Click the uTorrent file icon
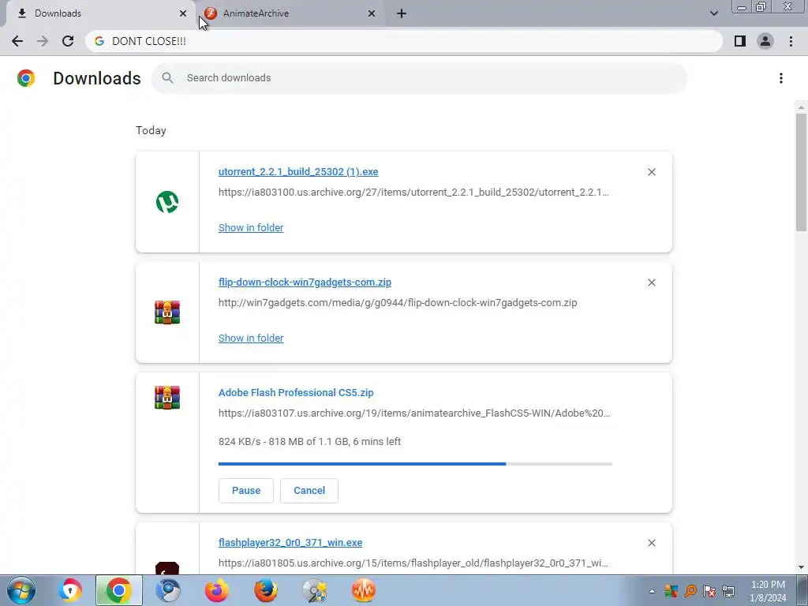Screen dimensions: 808x606 pos(167,201)
